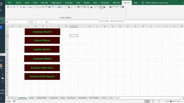Image resolution: width=184 pixels, height=103 pixels.
Task: Open the Home ribbon tab
Action: (x=18, y=3)
